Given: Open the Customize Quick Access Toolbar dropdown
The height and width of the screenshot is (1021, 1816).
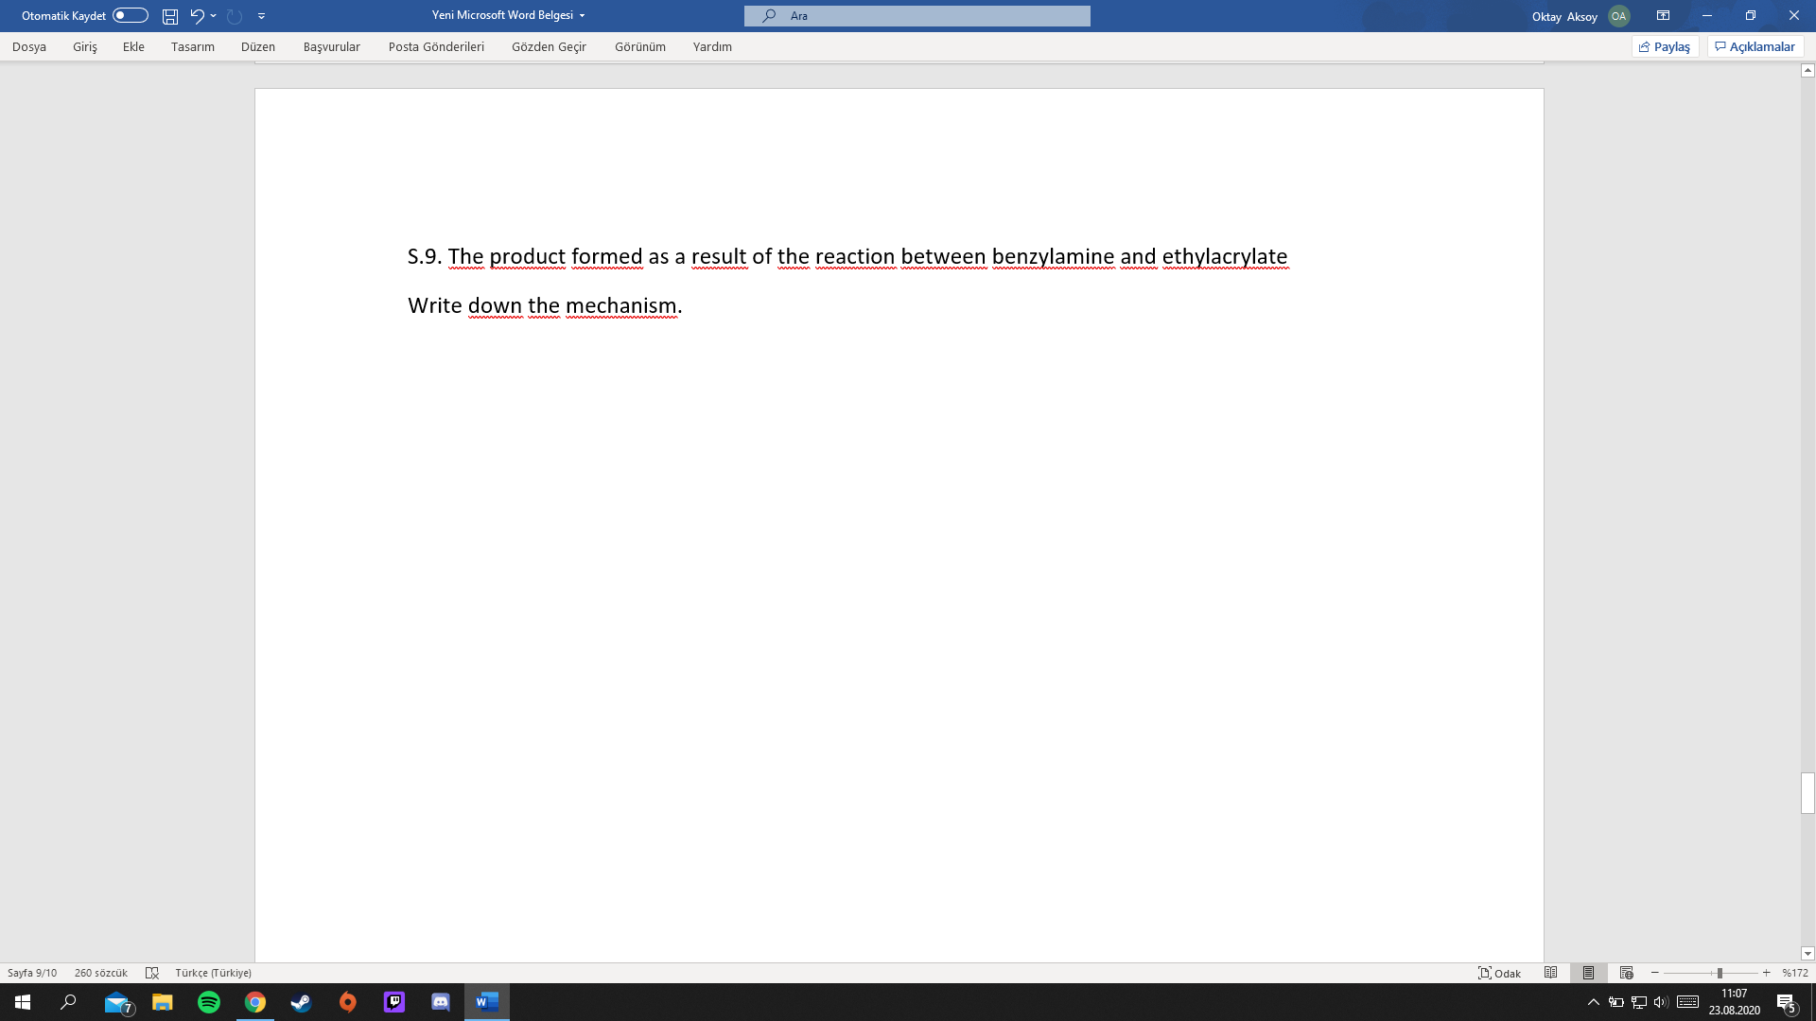Looking at the screenshot, I should click(x=262, y=16).
